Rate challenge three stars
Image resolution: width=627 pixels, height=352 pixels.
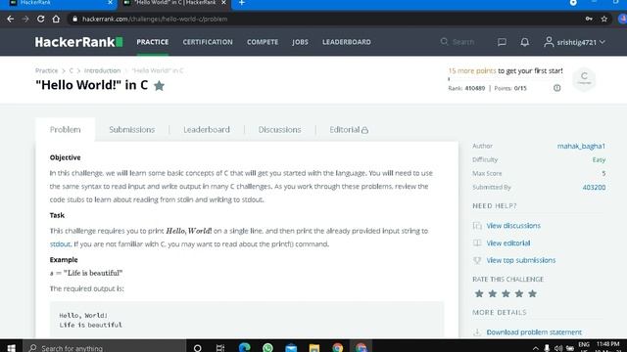506,293
